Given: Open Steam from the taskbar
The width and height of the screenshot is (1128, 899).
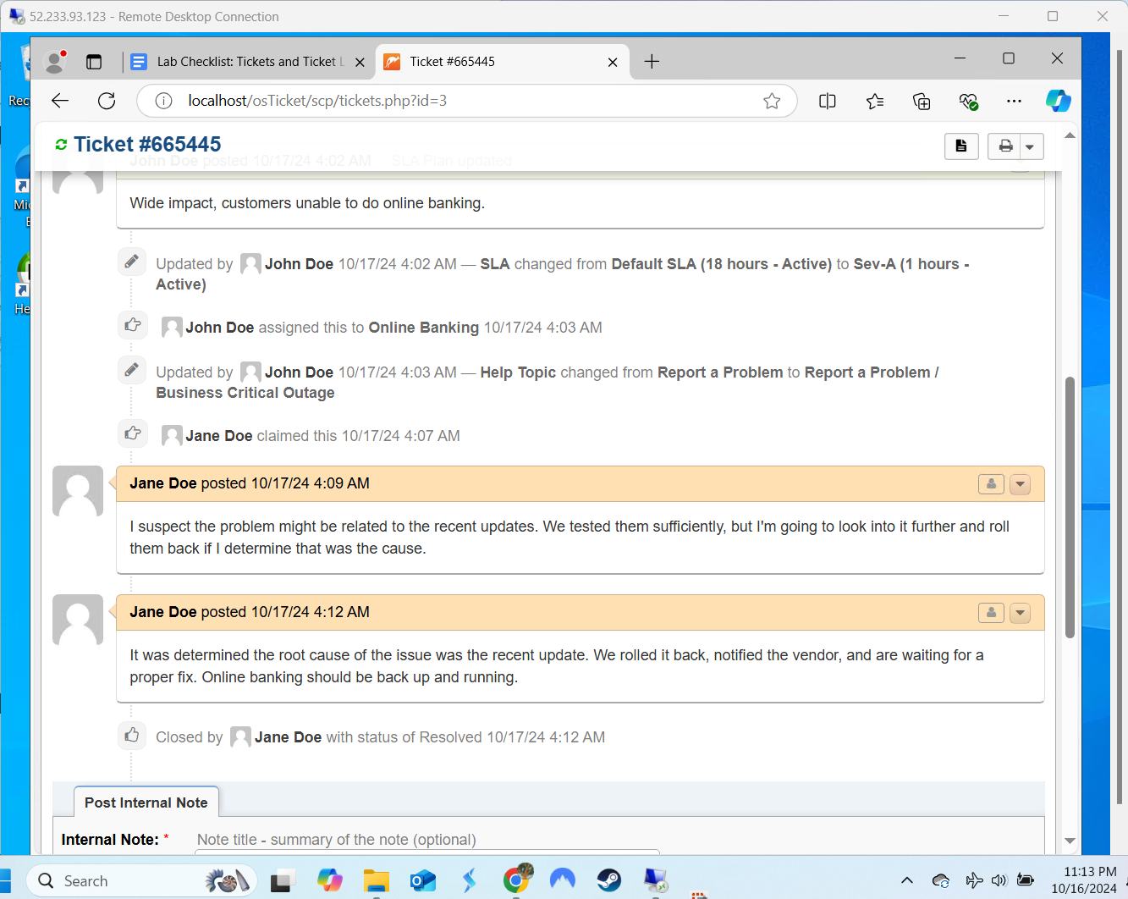Looking at the screenshot, I should pyautogui.click(x=608, y=881).
